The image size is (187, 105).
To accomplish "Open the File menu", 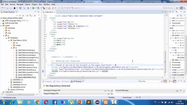I will point(2,4).
